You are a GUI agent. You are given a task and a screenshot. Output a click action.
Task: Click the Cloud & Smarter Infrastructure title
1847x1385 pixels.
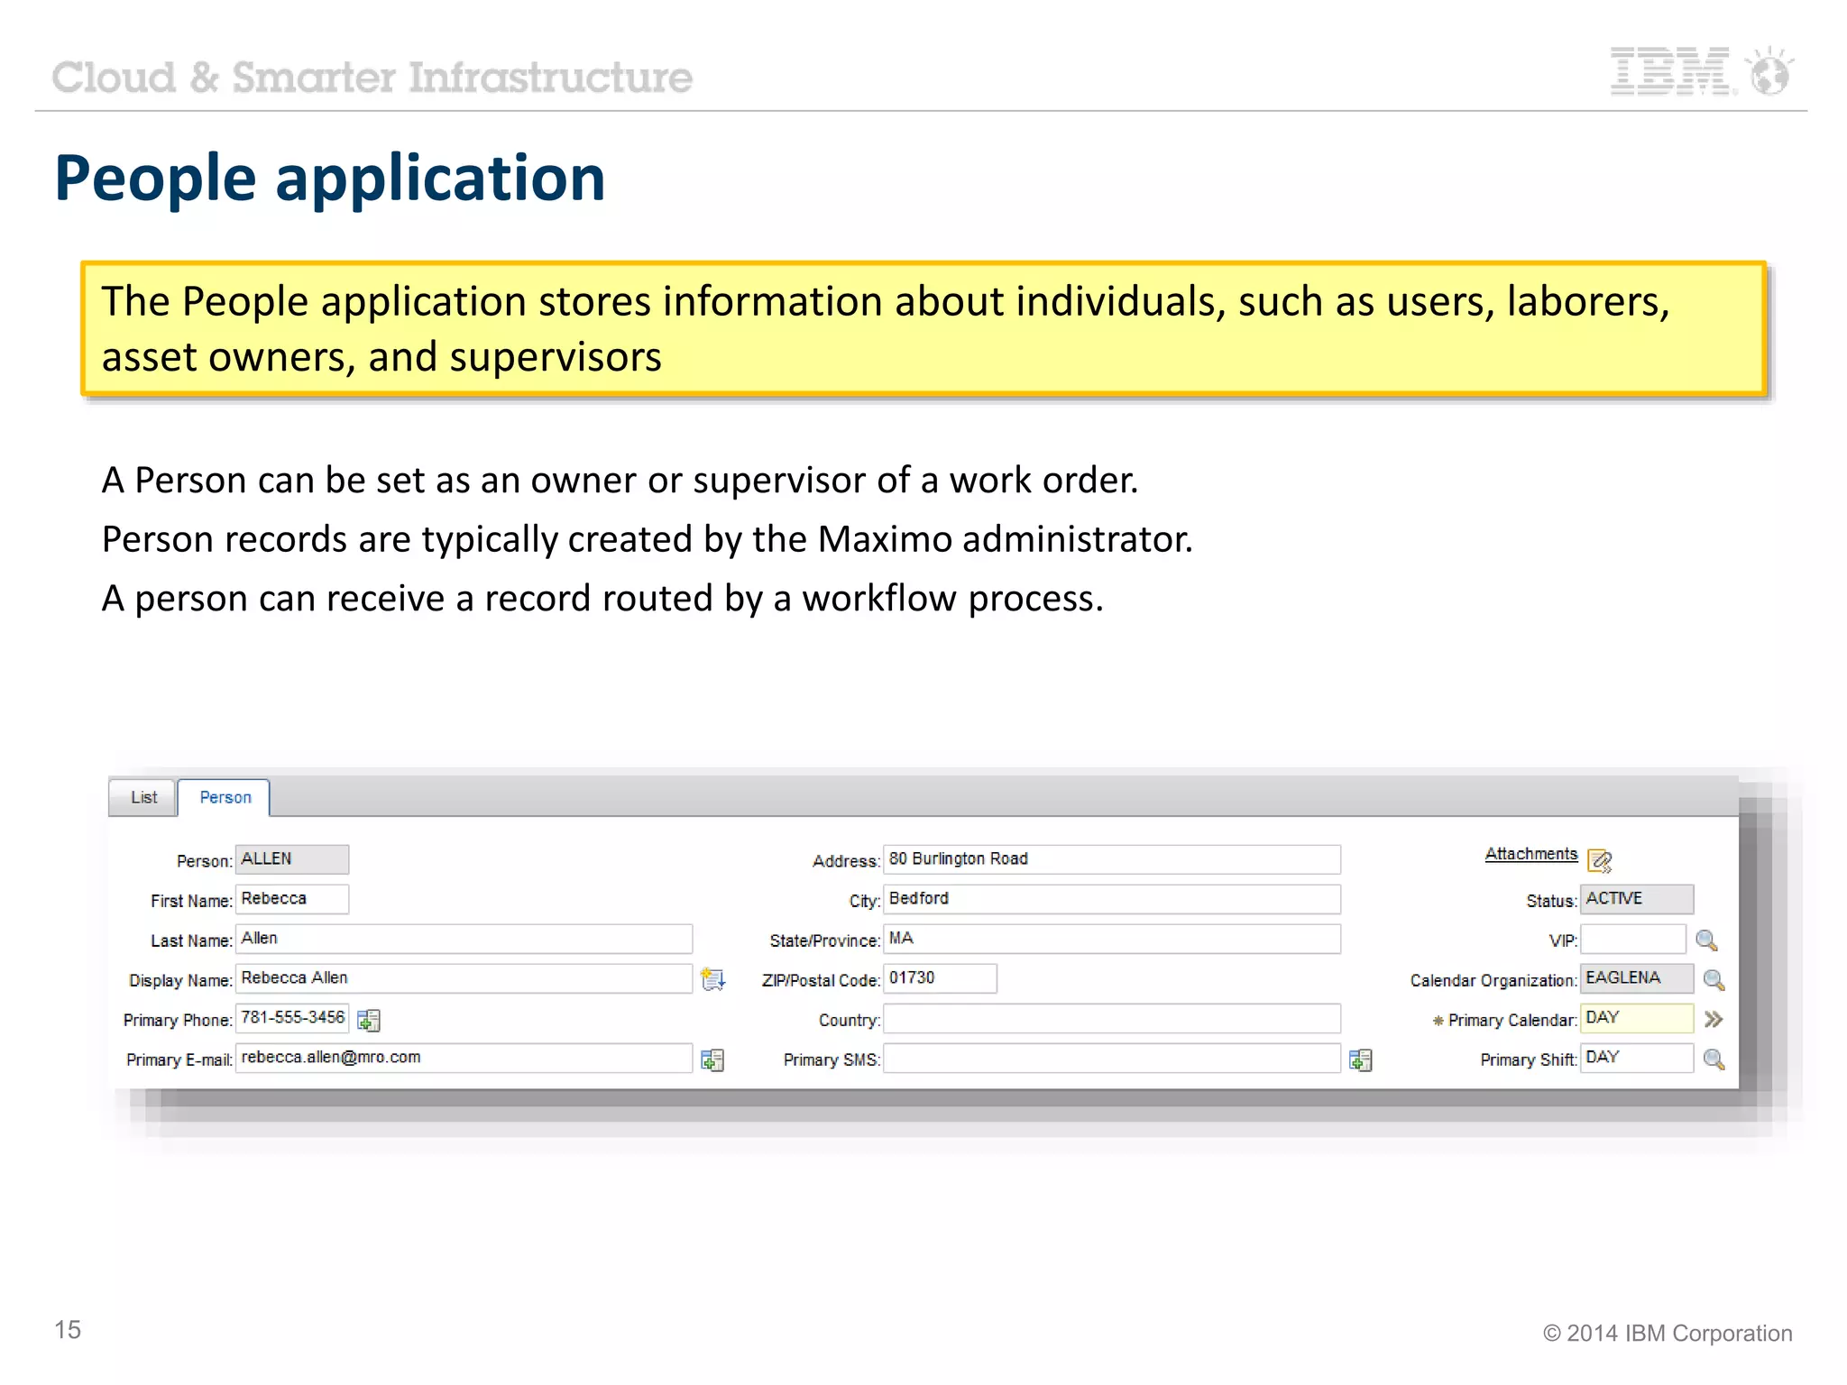372,78
